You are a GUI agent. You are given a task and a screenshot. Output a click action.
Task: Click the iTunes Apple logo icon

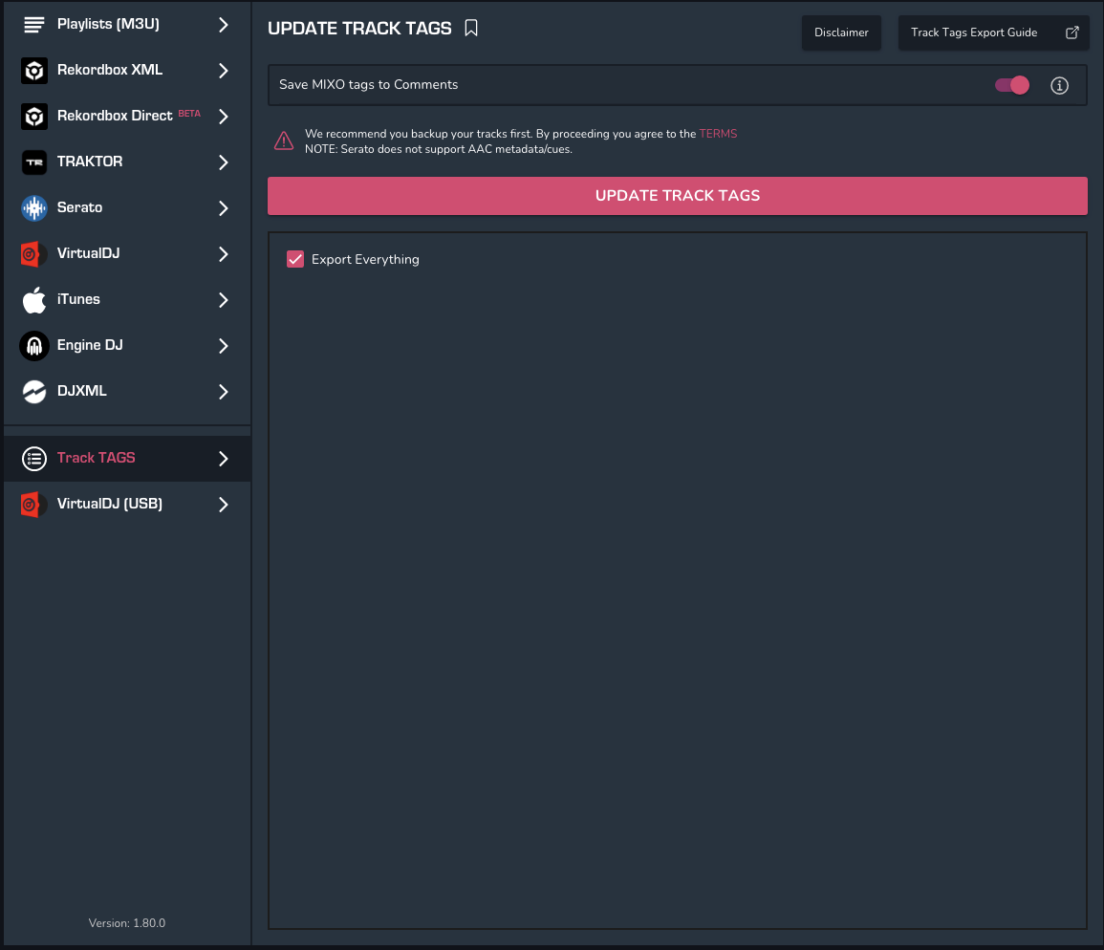pyautogui.click(x=34, y=300)
